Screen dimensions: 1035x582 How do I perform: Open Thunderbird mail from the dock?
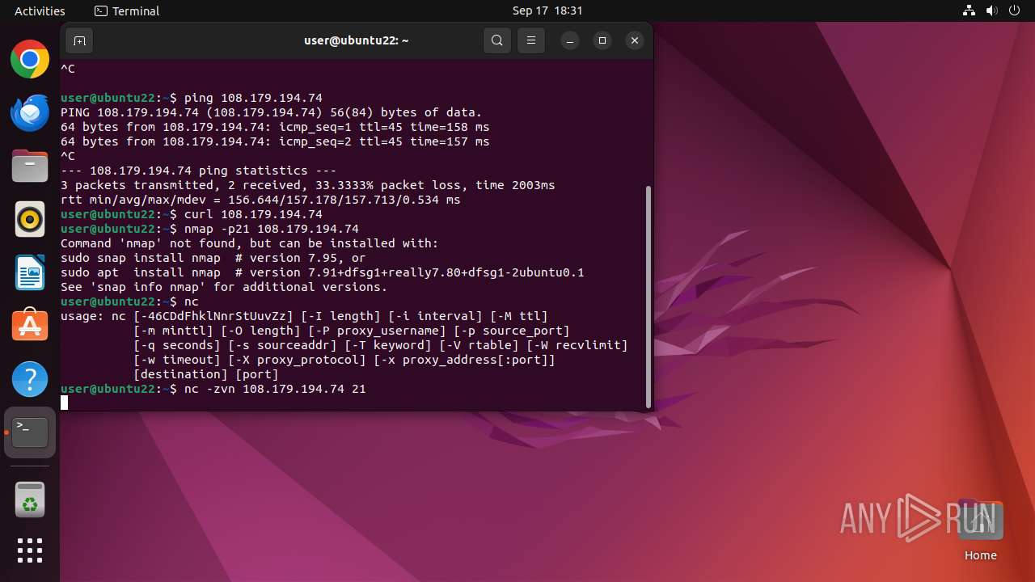[x=30, y=112]
